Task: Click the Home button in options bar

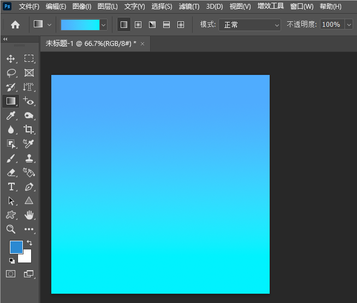Action: (15, 25)
